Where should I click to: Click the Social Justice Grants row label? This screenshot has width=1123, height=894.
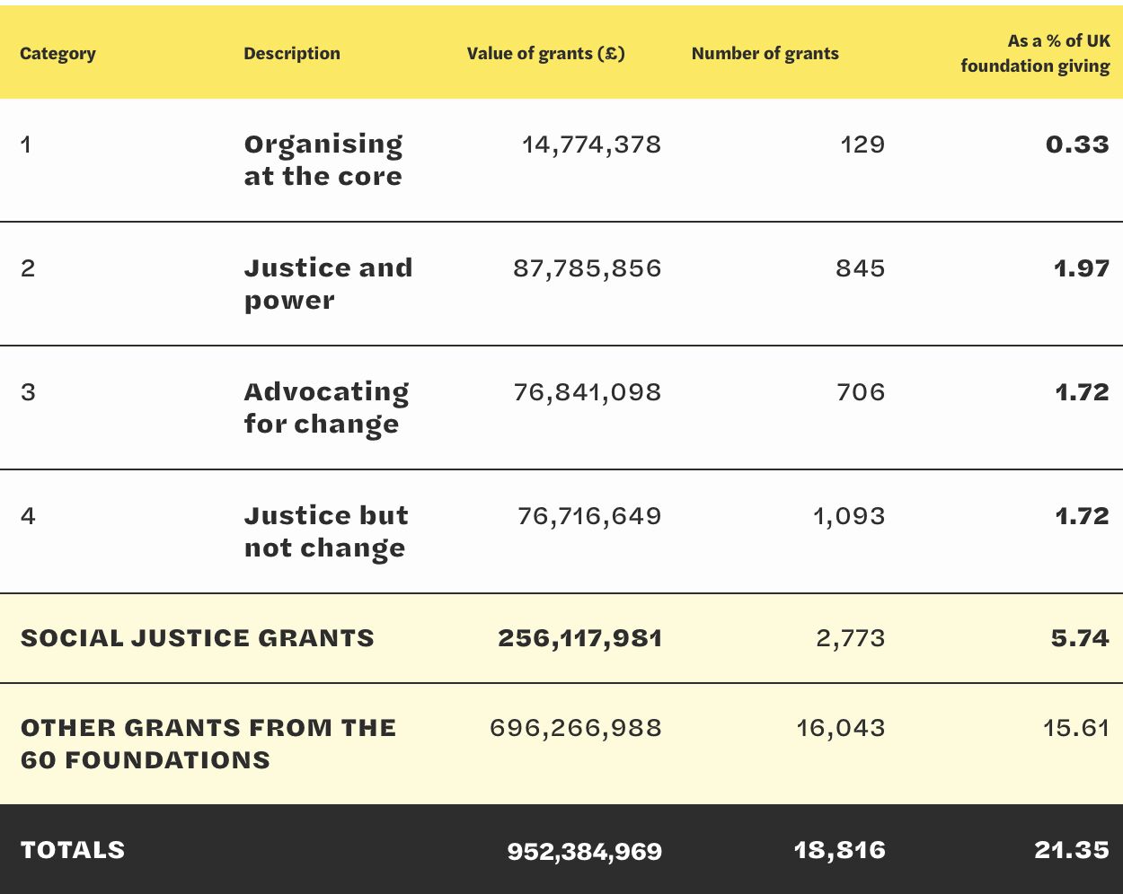click(198, 638)
